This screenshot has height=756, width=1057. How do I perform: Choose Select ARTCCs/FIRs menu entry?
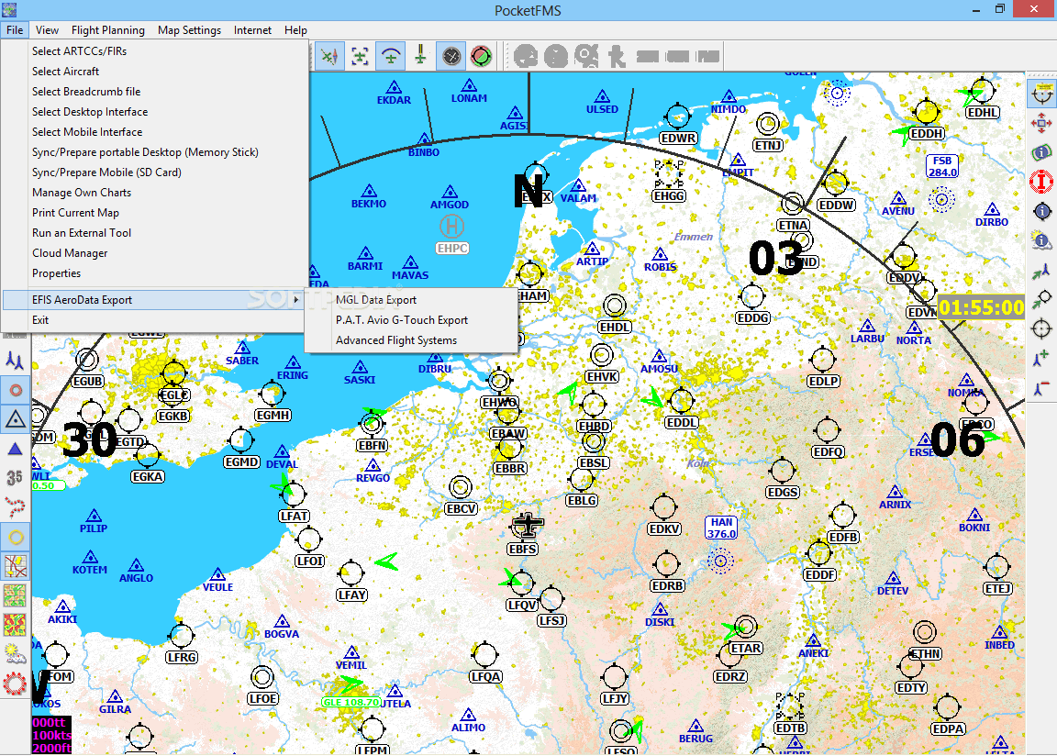154,51
